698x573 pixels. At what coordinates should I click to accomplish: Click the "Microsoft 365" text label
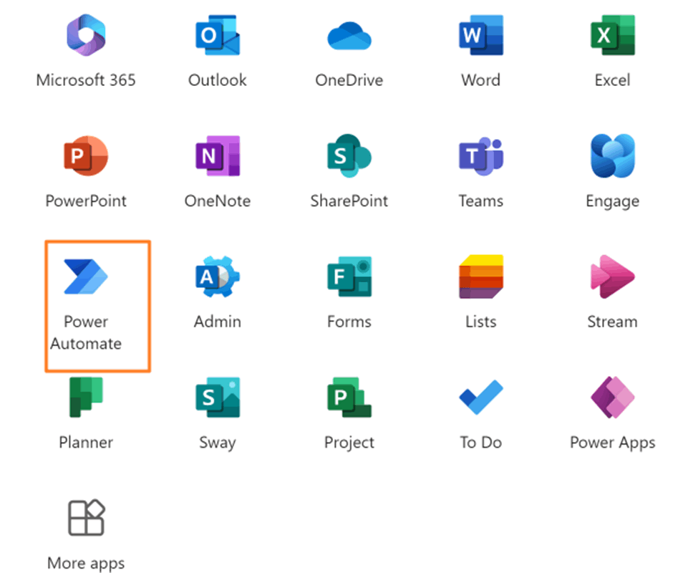pyautogui.click(x=86, y=80)
